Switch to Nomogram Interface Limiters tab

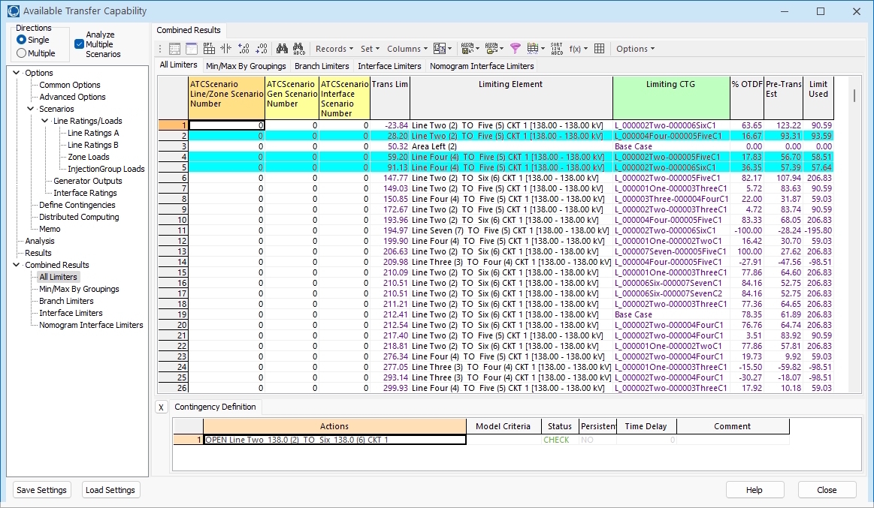pyautogui.click(x=481, y=66)
